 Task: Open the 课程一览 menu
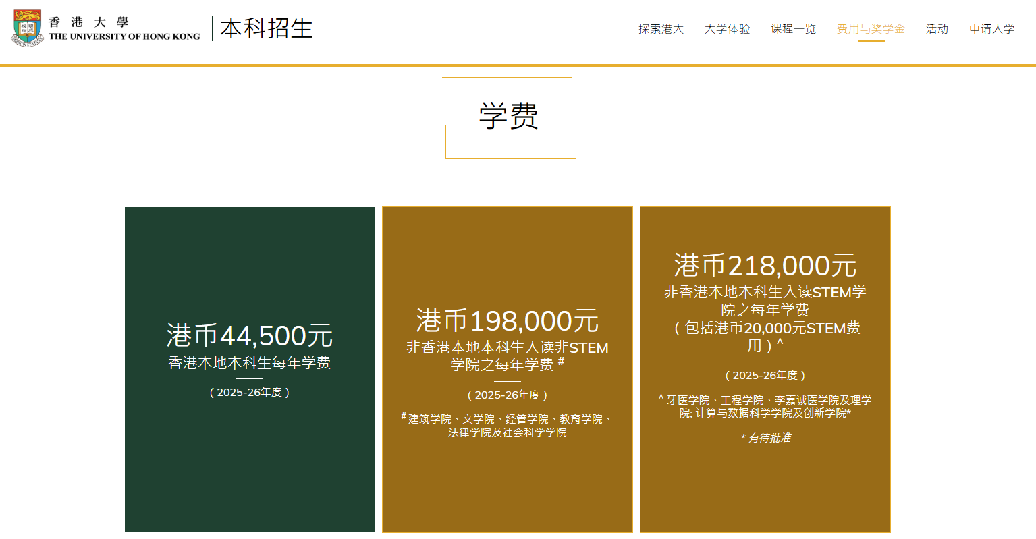click(793, 29)
